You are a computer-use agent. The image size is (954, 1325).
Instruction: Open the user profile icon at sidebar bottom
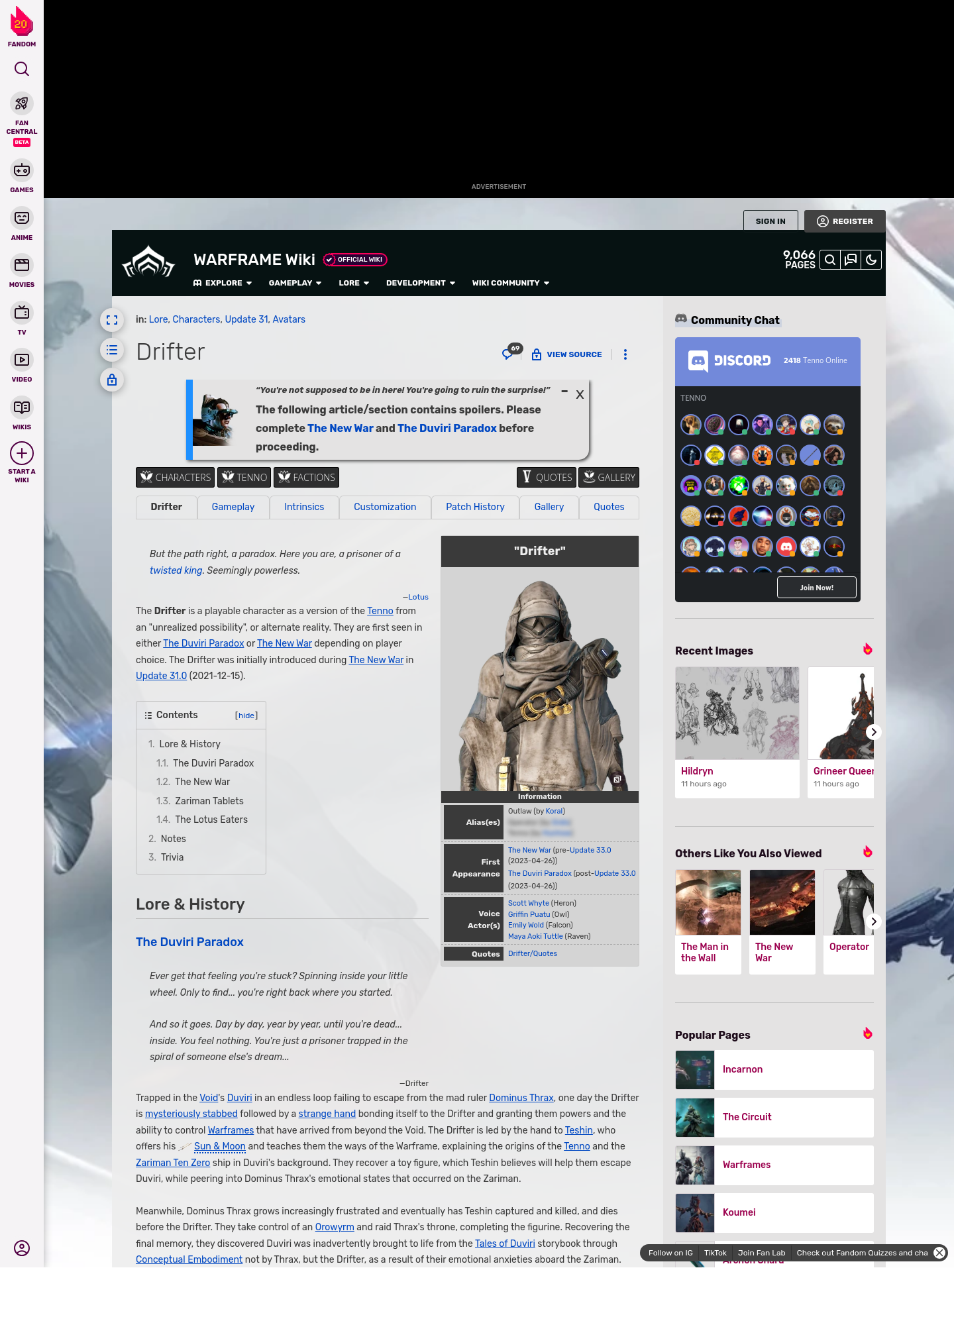point(22,1248)
